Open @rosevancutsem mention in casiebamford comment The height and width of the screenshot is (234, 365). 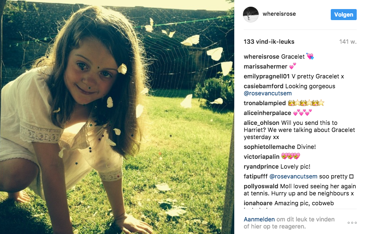[268, 93]
